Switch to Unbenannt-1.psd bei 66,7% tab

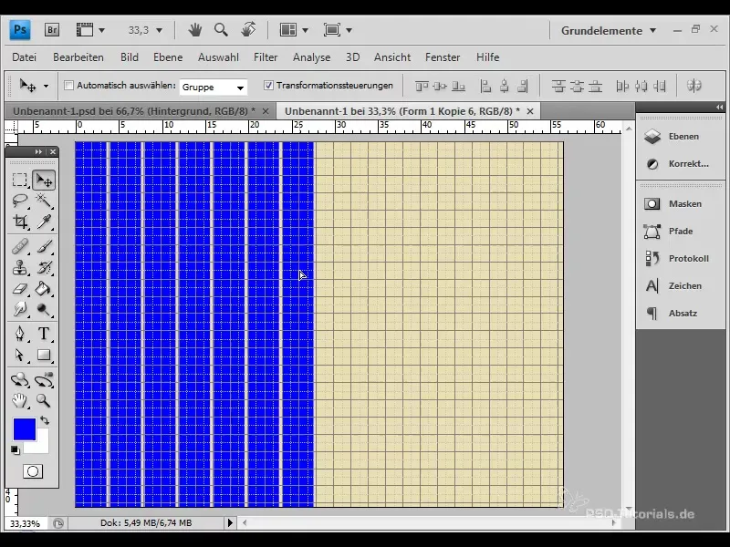134,111
